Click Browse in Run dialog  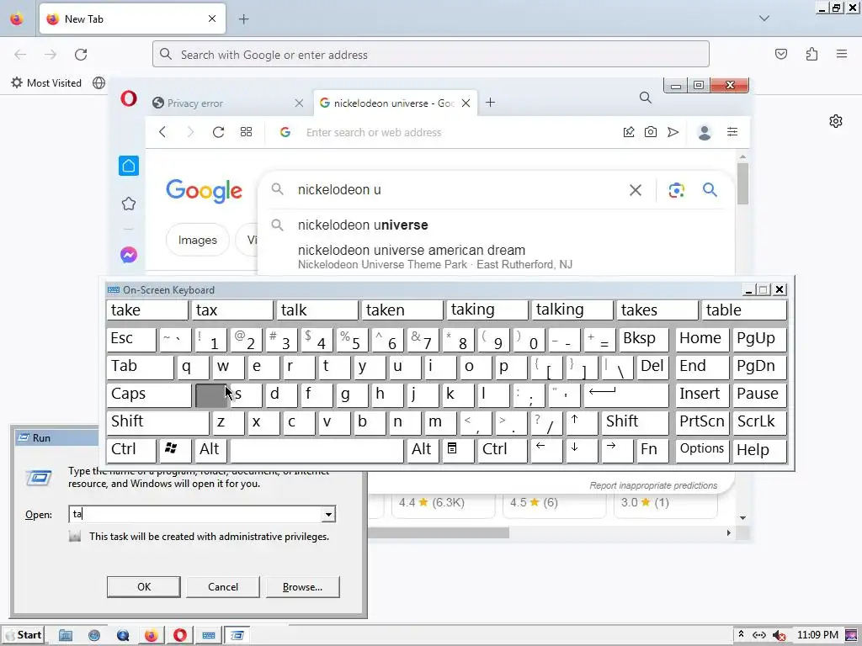[x=302, y=586]
